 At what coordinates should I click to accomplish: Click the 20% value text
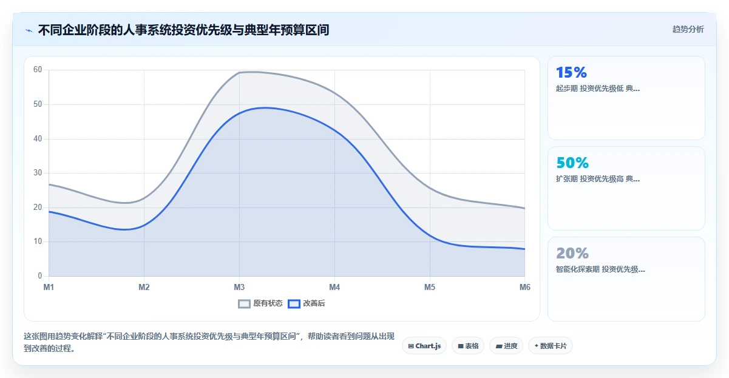[x=572, y=254]
